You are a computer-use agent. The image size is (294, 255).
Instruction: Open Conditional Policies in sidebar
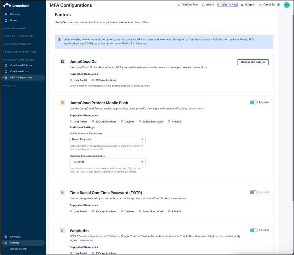[21, 65]
